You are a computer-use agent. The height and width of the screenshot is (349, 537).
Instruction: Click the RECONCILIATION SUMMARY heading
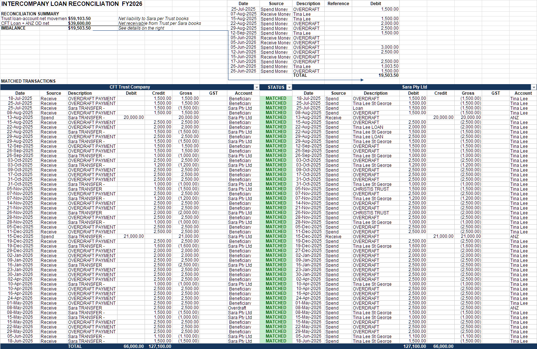click(30, 14)
